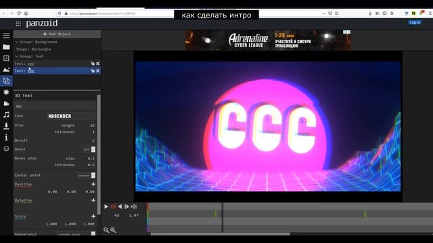Duplicate the selected Text object
This screenshot has height=243, width=433.
pyautogui.click(x=93, y=71)
